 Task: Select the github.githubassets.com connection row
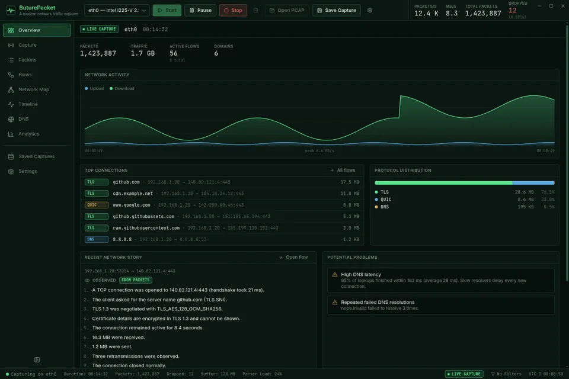tap(222, 217)
